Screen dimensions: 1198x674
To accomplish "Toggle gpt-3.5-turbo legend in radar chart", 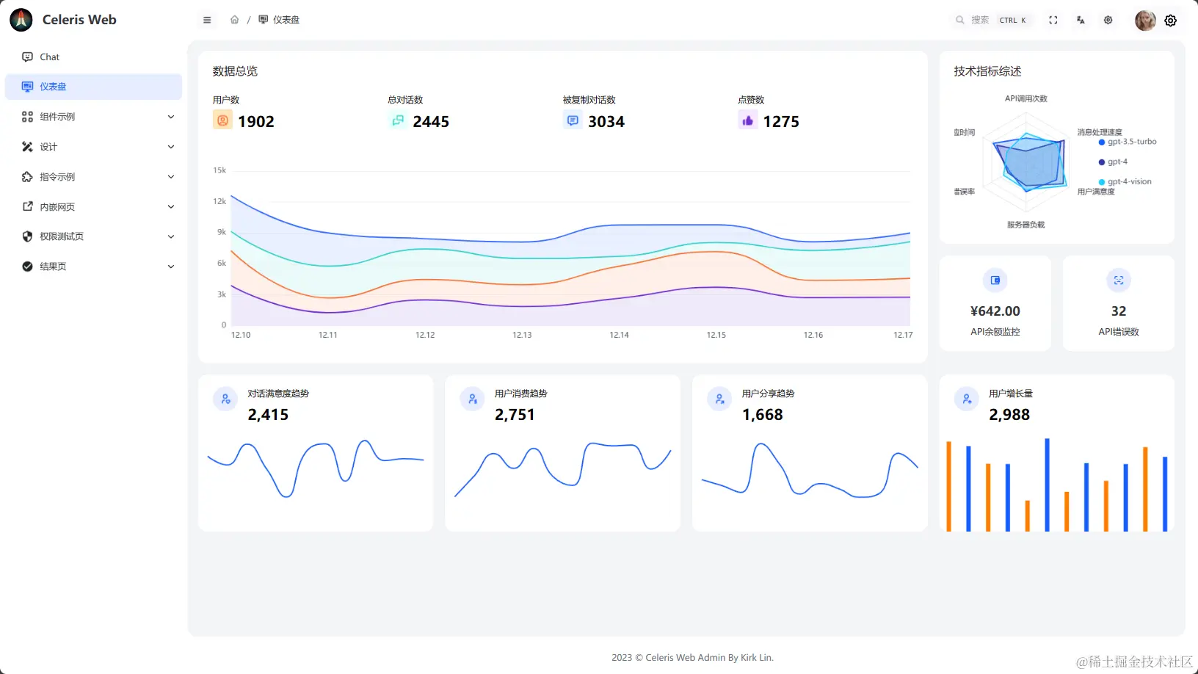I will coord(1128,142).
